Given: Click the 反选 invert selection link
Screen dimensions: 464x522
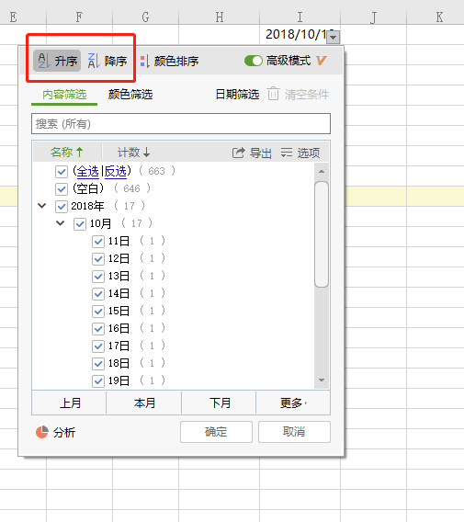Looking at the screenshot, I should [x=115, y=172].
